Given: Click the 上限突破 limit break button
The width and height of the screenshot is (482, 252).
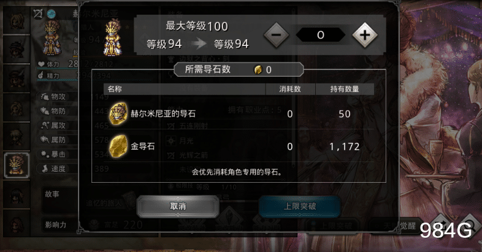Looking at the screenshot, I should click(x=300, y=206).
